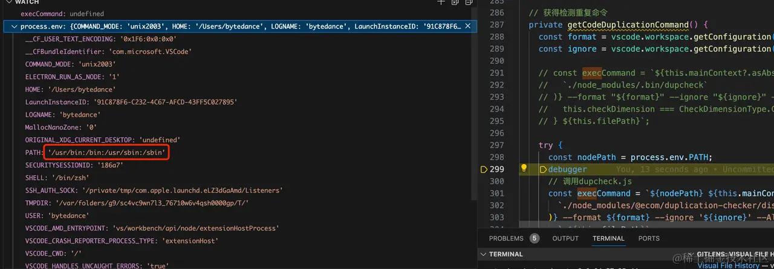Image resolution: width=774 pixels, height=269 pixels.
Task: Click the PATH value '/usr/bin:/bin:/usr/sbin:/sbin'
Action: tap(106, 153)
